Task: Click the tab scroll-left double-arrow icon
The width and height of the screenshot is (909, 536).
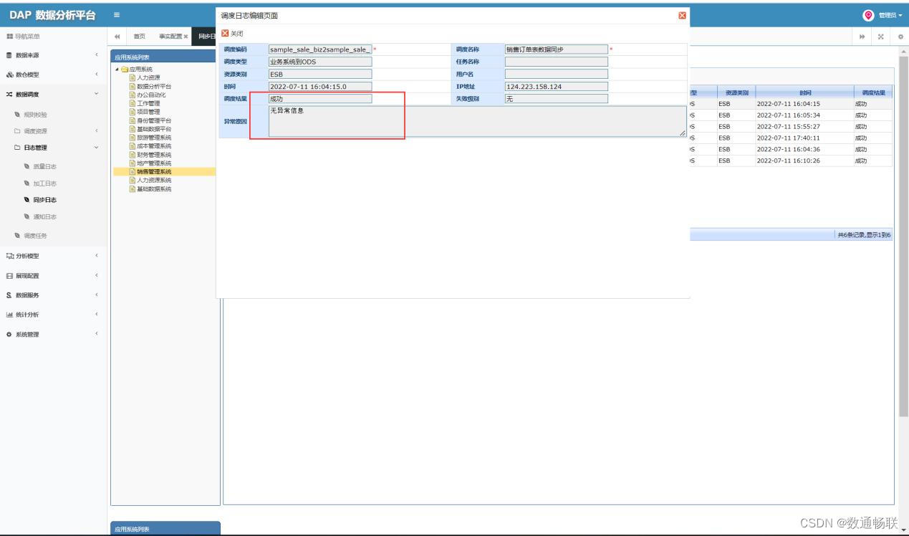Action: point(117,37)
